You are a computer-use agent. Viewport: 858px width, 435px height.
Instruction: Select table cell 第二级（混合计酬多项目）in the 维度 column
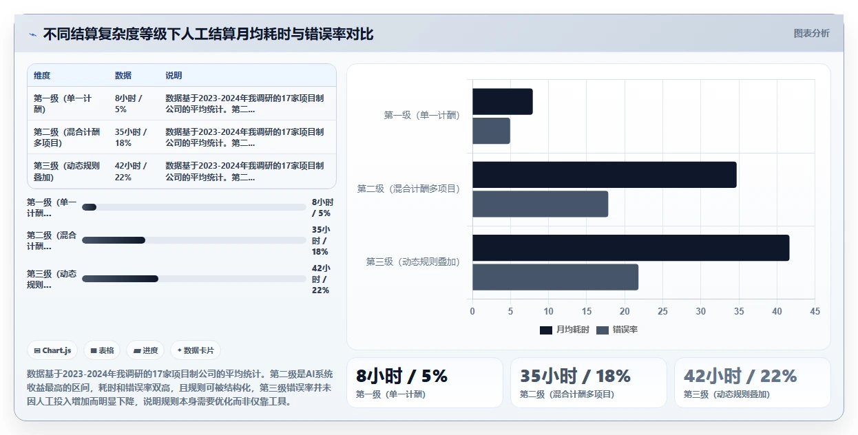point(67,138)
